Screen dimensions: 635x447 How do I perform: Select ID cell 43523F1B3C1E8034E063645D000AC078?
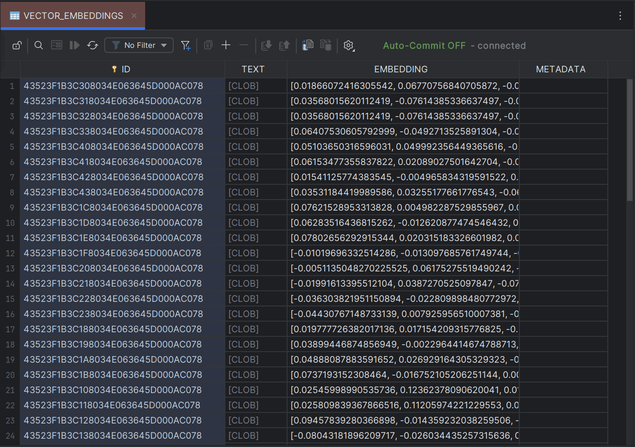(x=123, y=238)
